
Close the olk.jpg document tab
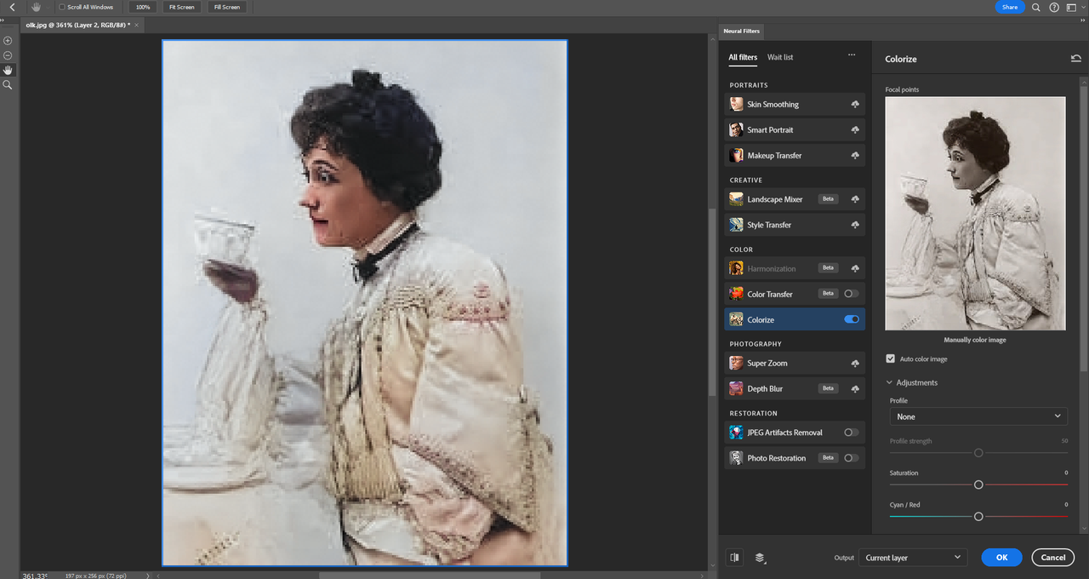coord(137,25)
